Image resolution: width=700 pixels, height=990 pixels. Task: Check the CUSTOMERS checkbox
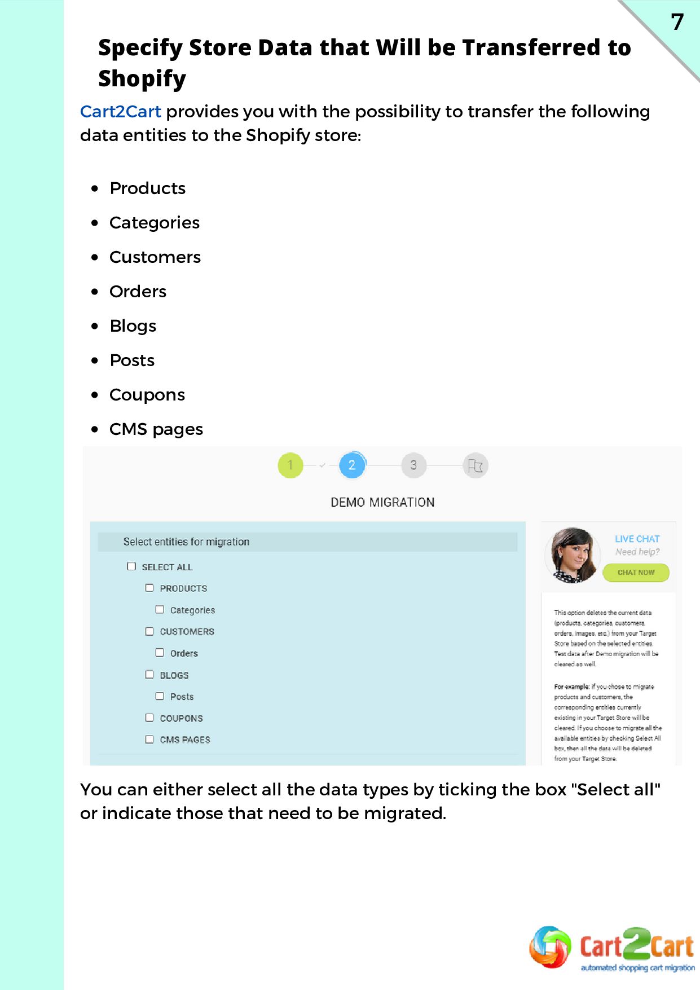tap(149, 631)
